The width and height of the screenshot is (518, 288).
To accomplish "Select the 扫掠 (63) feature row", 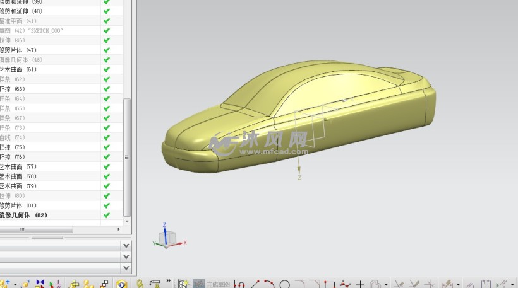I will (61, 89).
